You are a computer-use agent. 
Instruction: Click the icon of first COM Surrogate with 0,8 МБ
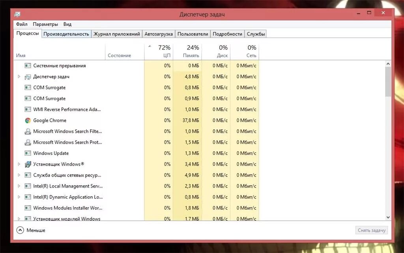coord(28,87)
